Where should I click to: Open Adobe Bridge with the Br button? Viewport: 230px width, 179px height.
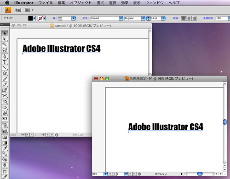coord(18,10)
